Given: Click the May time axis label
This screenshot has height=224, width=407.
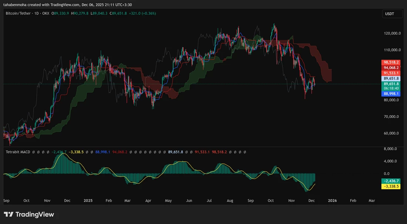Looking at the screenshot, I should tap(168, 201).
